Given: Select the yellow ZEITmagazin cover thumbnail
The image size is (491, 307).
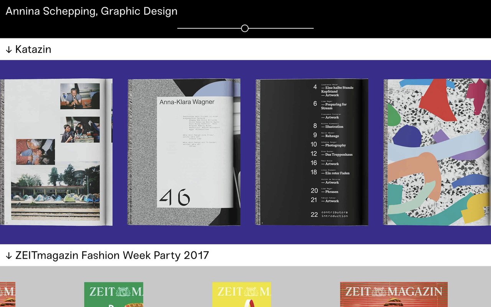Looking at the screenshot, I should 241,294.
